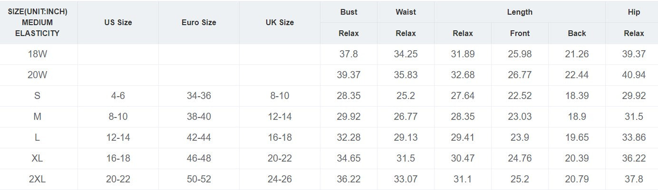Click the Hip header cell
The width and height of the screenshot is (658, 190).
click(634, 12)
